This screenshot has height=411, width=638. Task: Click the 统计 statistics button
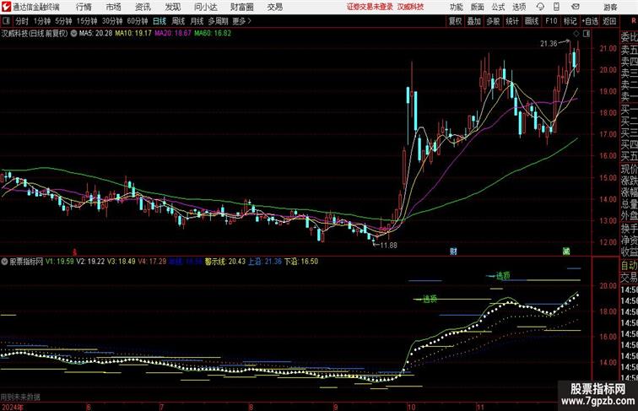point(512,21)
